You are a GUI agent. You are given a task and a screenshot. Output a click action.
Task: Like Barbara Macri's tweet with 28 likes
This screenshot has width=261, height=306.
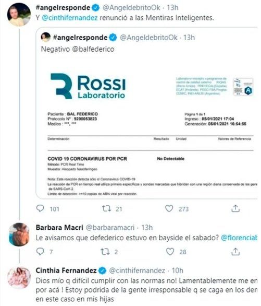[170, 252]
